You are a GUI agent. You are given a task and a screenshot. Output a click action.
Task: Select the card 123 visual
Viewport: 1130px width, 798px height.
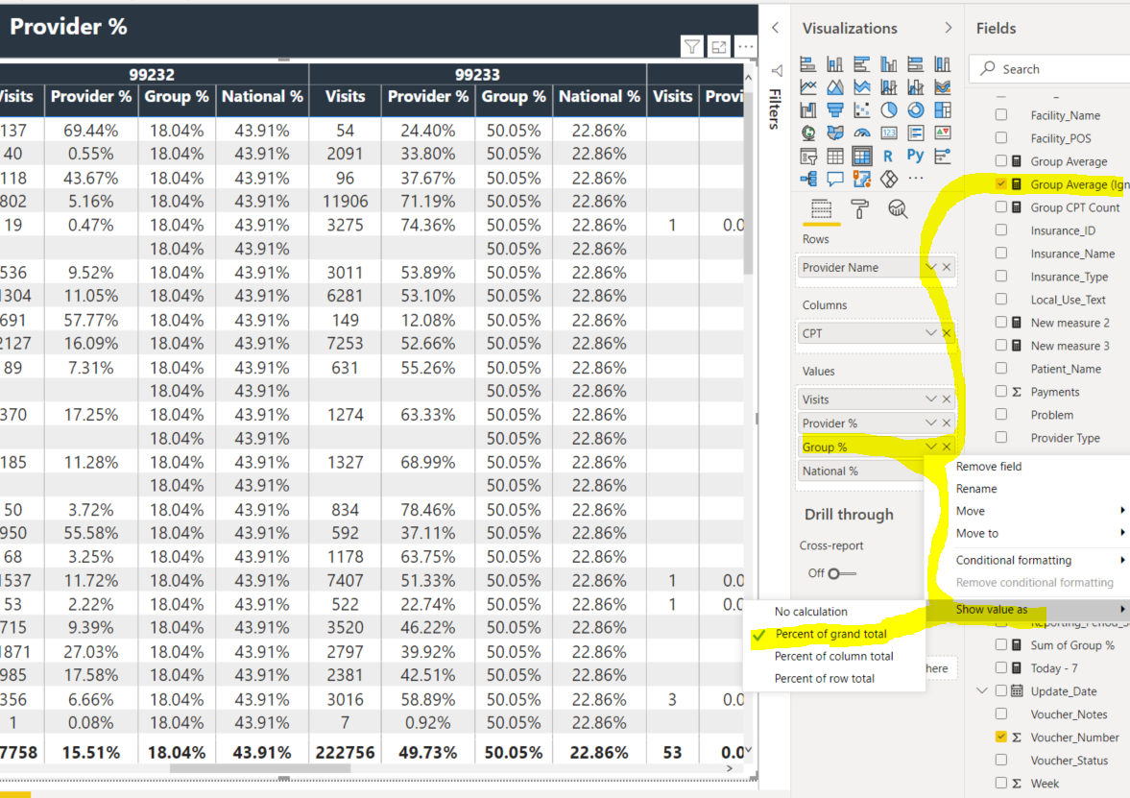(x=889, y=133)
